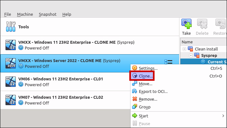Click the greyed-out Pause menu entry
This screenshot has height=128, width=227.
coord(178,123)
